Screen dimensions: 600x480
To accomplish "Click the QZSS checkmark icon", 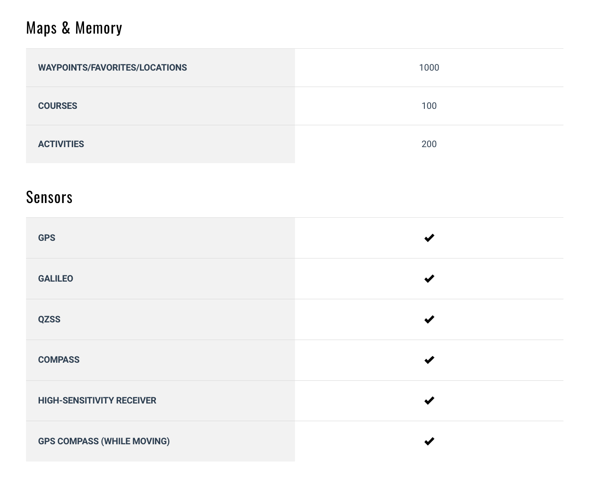I will (x=429, y=319).
